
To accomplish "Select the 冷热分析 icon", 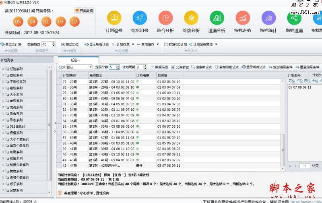I will [x=191, y=18].
